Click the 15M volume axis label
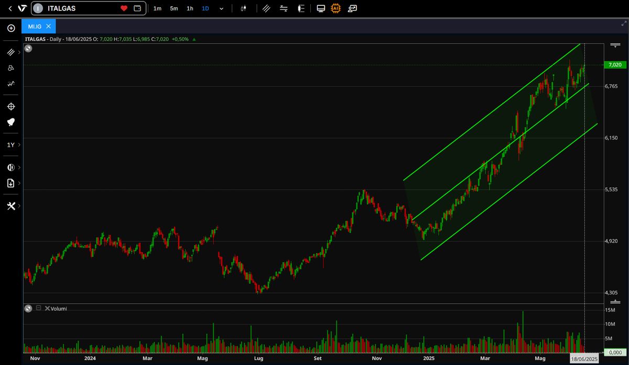The height and width of the screenshot is (365, 629). (610, 311)
